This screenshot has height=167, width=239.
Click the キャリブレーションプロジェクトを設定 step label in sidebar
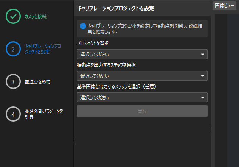click(x=43, y=49)
